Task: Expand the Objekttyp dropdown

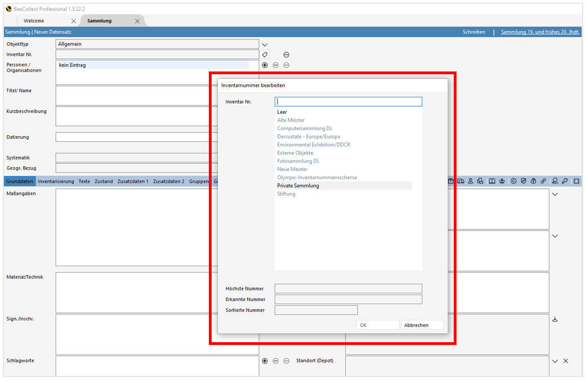Action: pos(265,44)
